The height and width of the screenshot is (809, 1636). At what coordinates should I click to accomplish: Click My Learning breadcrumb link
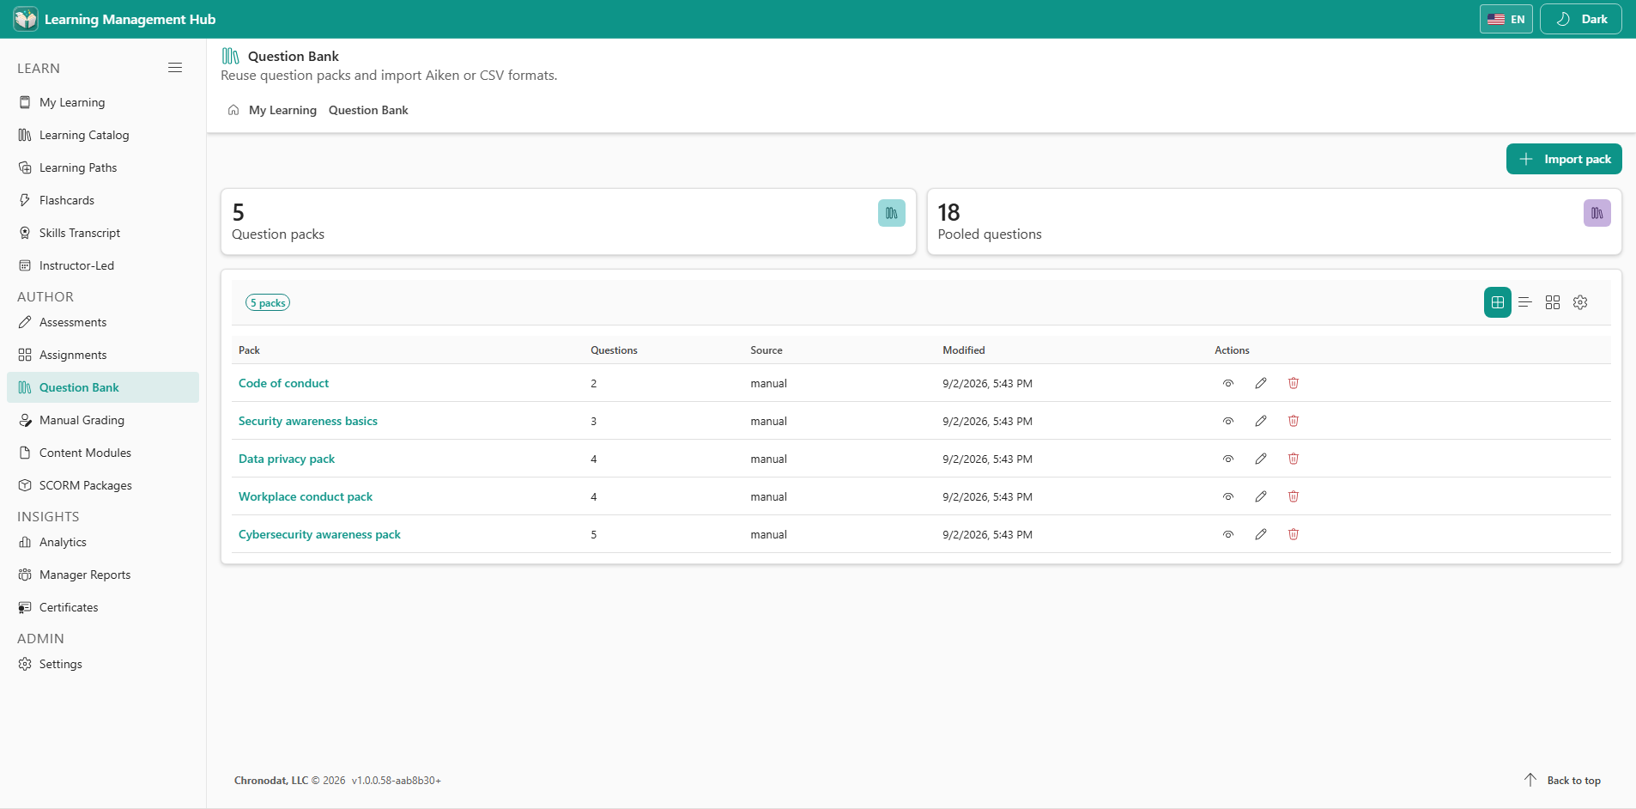tap(282, 110)
